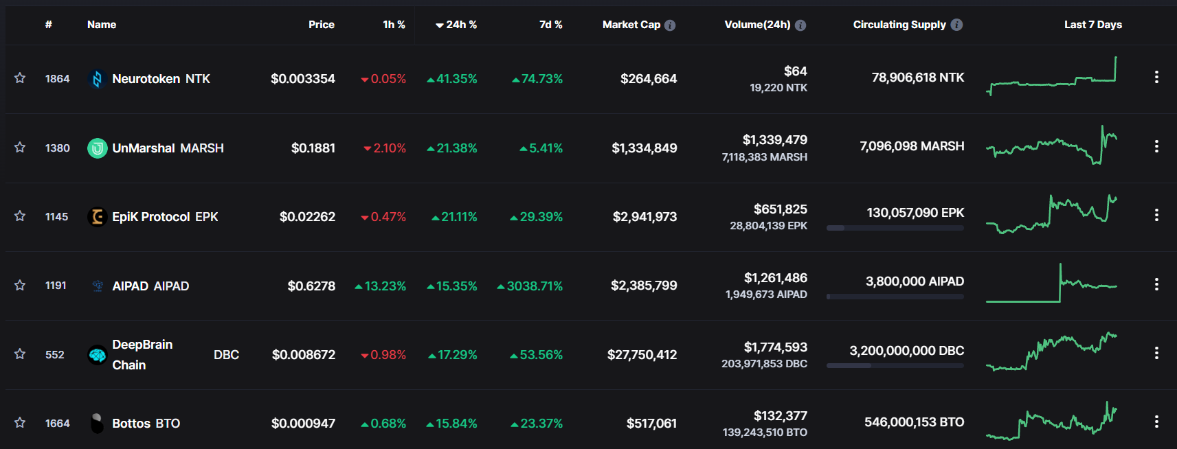1177x449 pixels.
Task: Click the Neurotoken market cap $264,664
Action: click(649, 79)
